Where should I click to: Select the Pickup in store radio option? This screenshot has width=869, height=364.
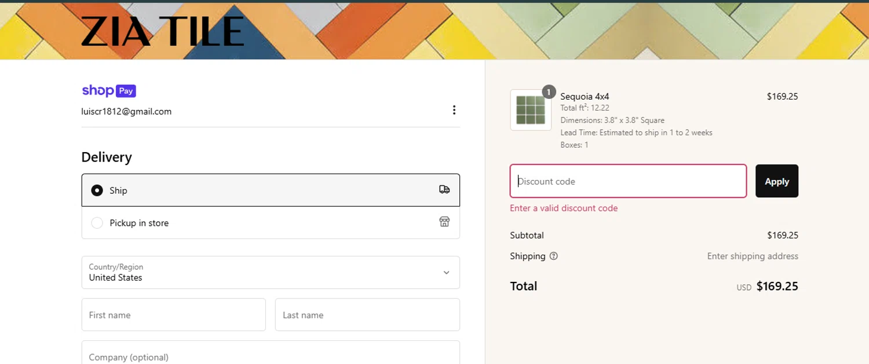(x=97, y=223)
